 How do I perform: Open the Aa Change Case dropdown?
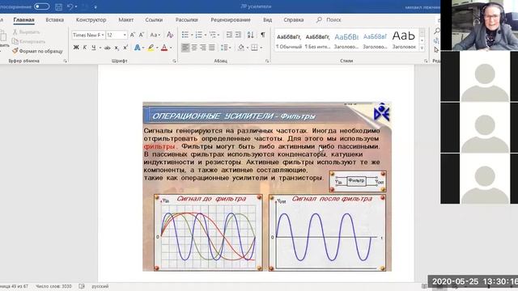tap(155, 35)
